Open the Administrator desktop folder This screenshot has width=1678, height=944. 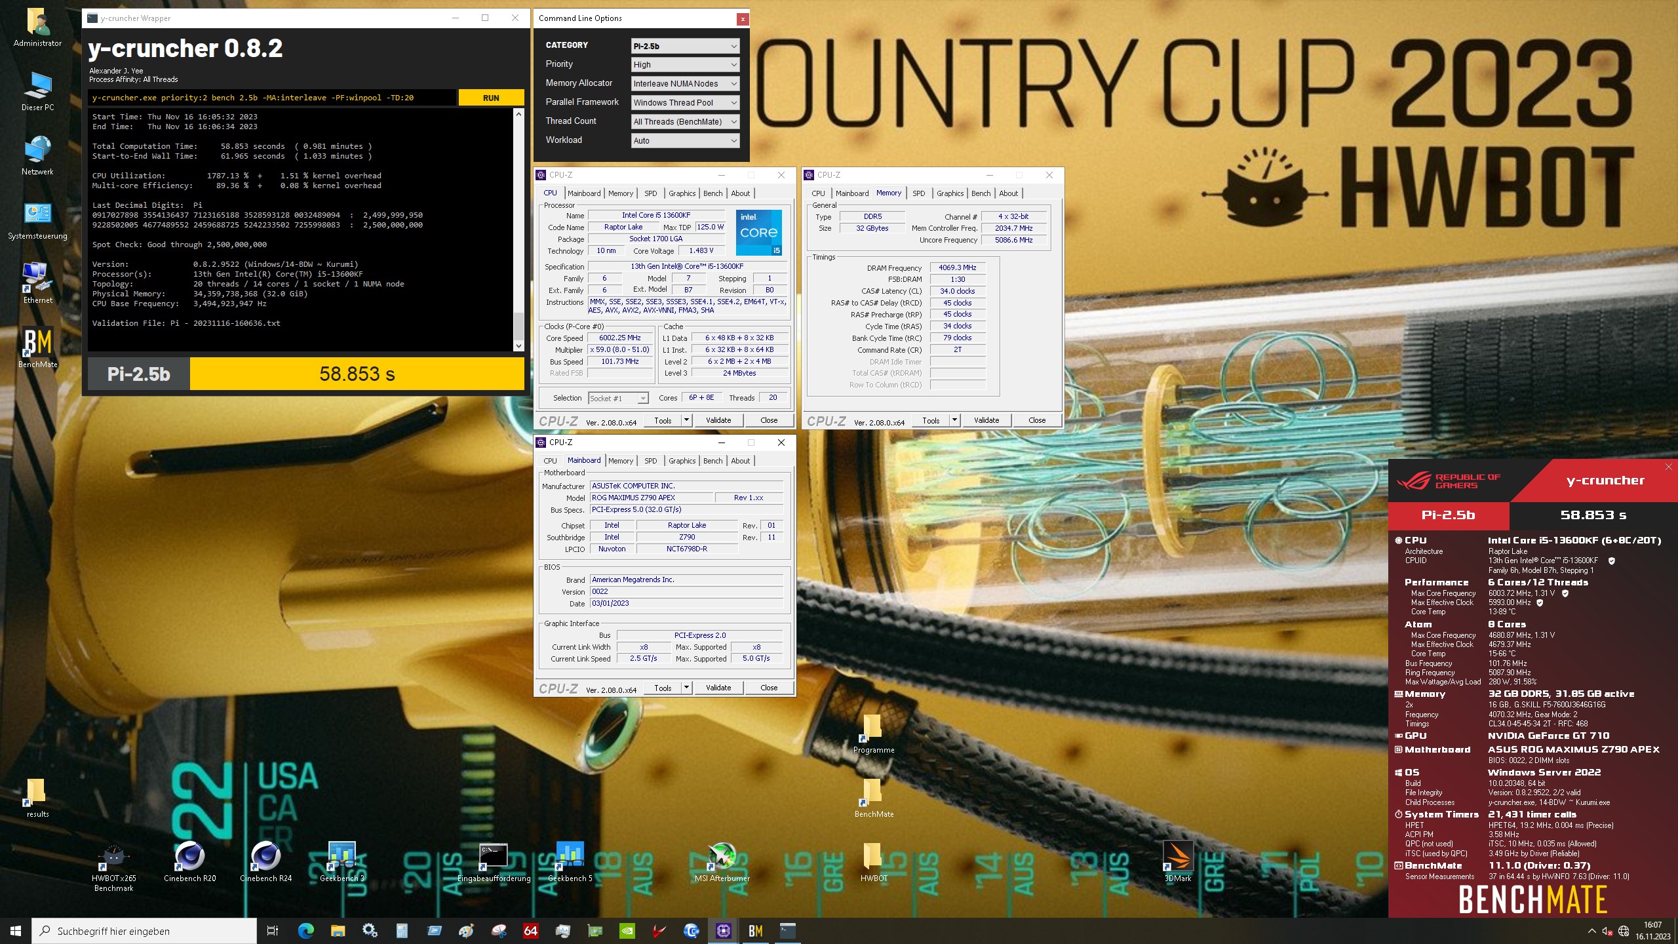point(37,28)
